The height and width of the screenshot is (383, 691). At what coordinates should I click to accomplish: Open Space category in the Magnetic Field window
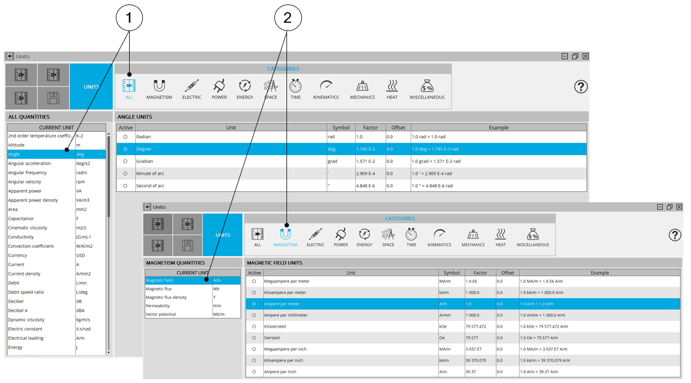click(x=388, y=237)
